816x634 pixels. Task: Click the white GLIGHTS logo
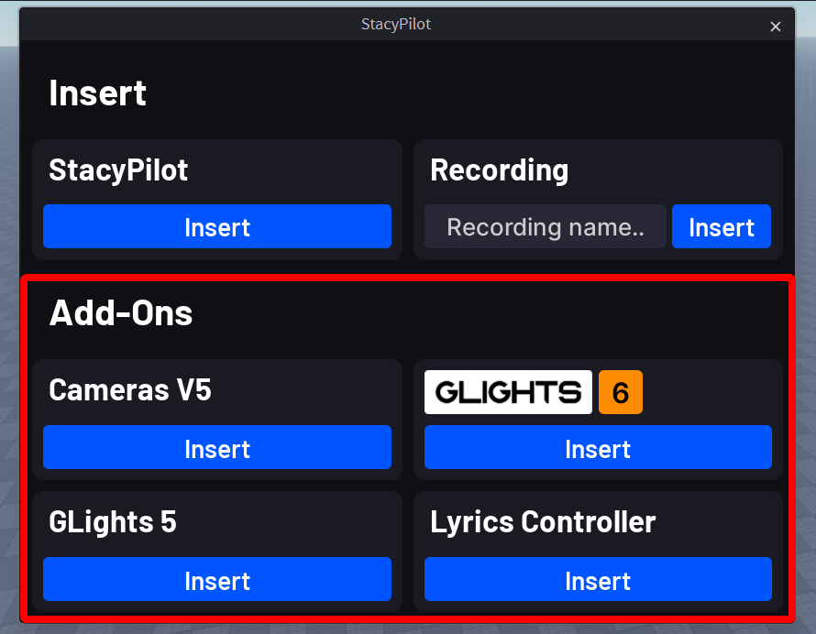(x=508, y=392)
